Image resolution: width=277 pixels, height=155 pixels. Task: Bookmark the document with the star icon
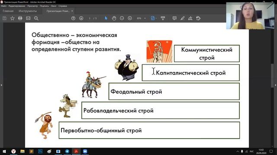coord(13,18)
